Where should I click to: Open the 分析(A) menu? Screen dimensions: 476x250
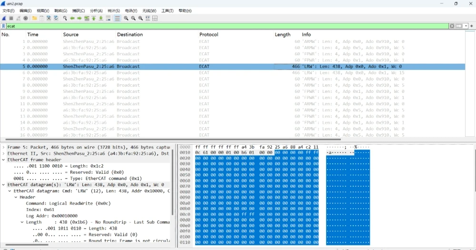[x=96, y=10]
